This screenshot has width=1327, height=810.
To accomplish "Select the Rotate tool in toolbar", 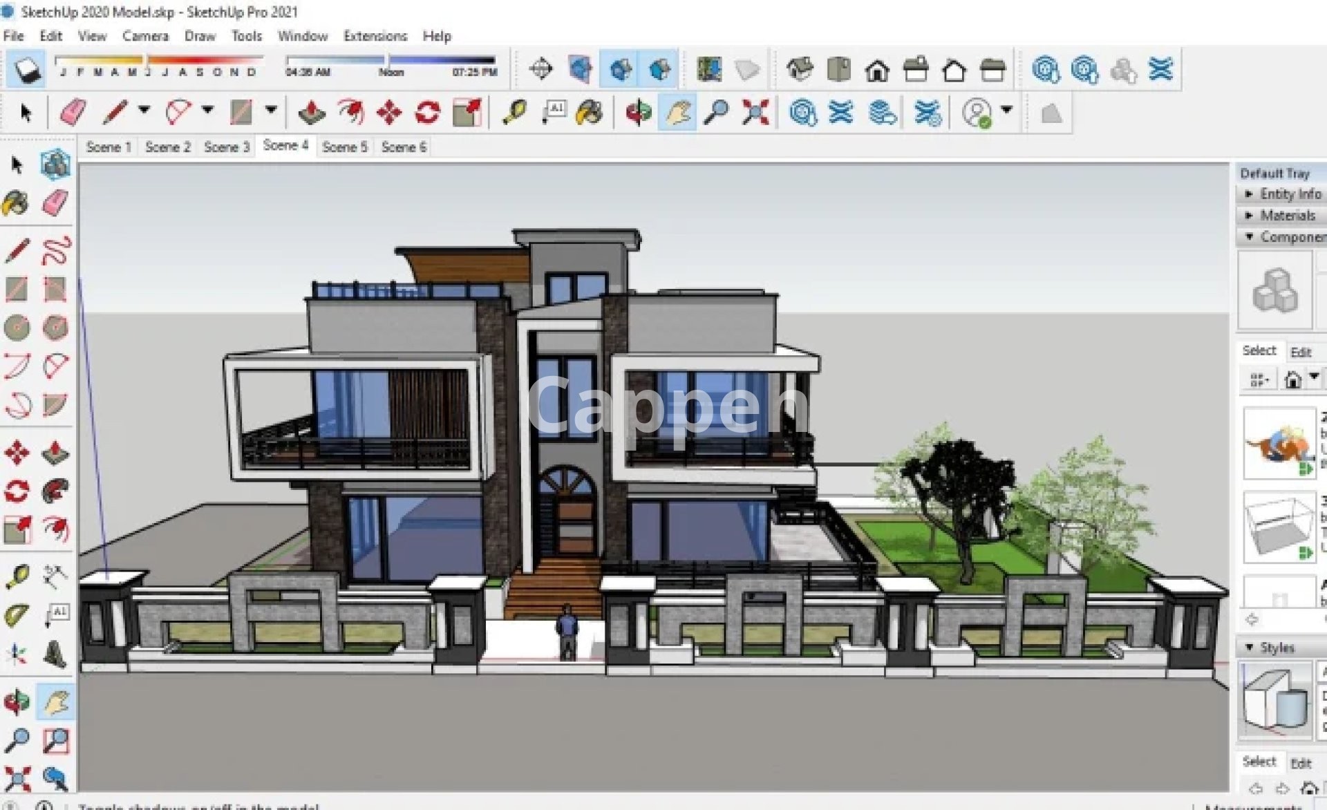I will point(428,112).
